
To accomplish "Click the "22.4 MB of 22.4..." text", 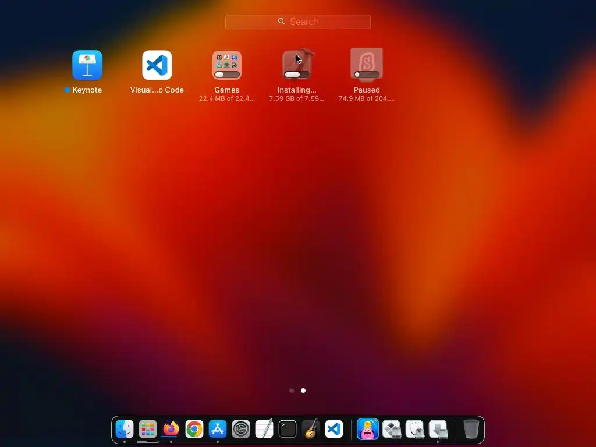I will pos(227,98).
